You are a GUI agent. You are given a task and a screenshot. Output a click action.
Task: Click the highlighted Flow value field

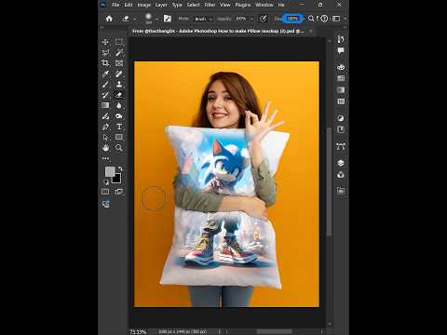[292, 19]
